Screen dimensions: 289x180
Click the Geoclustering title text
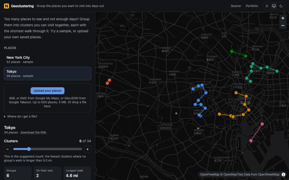pyautogui.click(x=22, y=6)
